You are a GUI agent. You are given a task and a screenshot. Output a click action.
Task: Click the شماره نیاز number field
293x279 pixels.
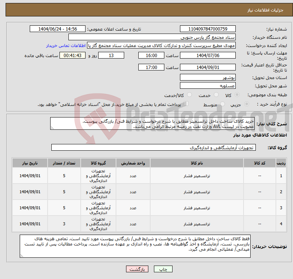pyautogui.click(x=207, y=29)
